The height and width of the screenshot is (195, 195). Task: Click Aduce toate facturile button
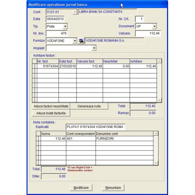tap(51, 113)
